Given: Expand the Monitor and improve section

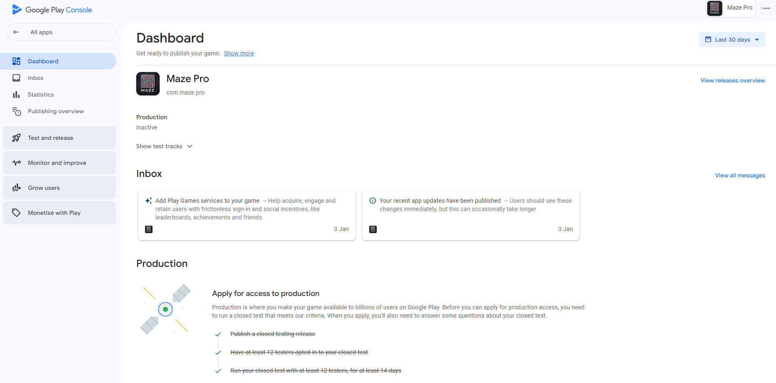Looking at the screenshot, I should [60, 163].
